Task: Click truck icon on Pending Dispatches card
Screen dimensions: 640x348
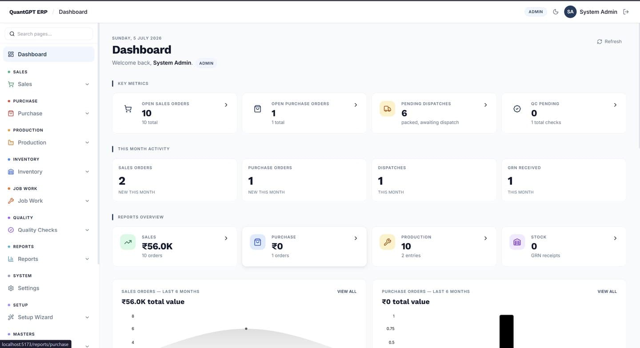Action: point(387,109)
